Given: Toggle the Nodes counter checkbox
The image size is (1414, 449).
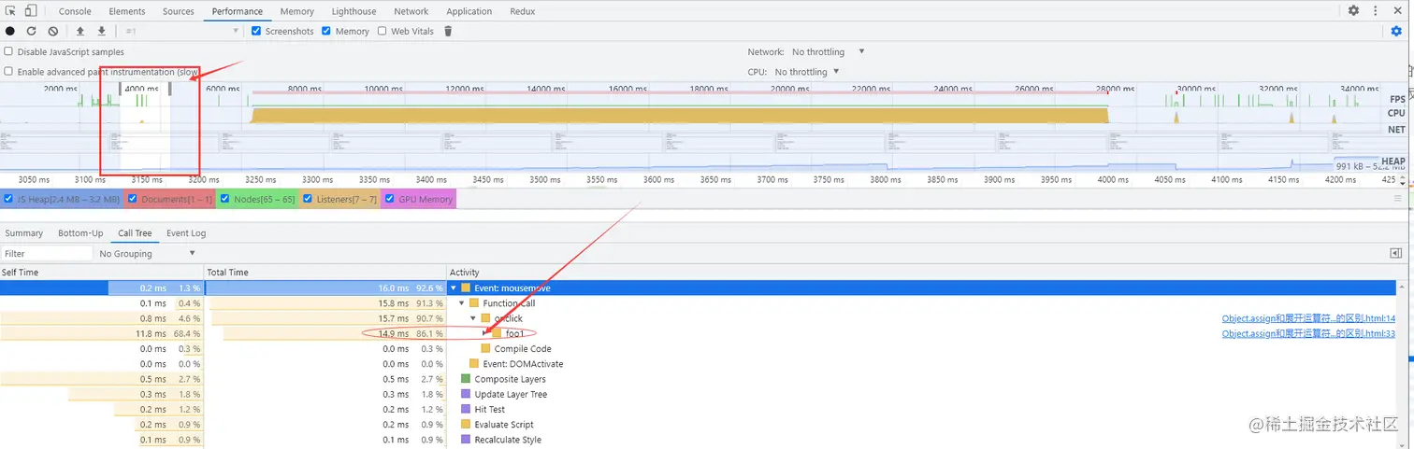Looking at the screenshot, I should tap(224, 199).
